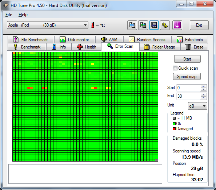Open the Health tab with red cross
Screen dimensions: 216x190
point(87,47)
